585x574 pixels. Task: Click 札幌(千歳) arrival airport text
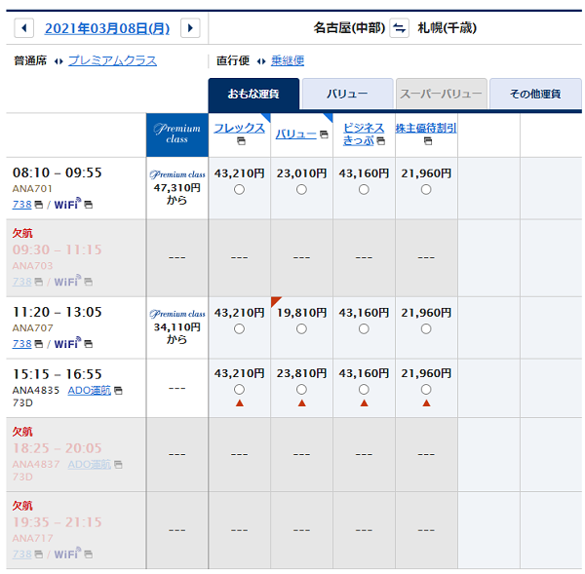click(x=447, y=28)
